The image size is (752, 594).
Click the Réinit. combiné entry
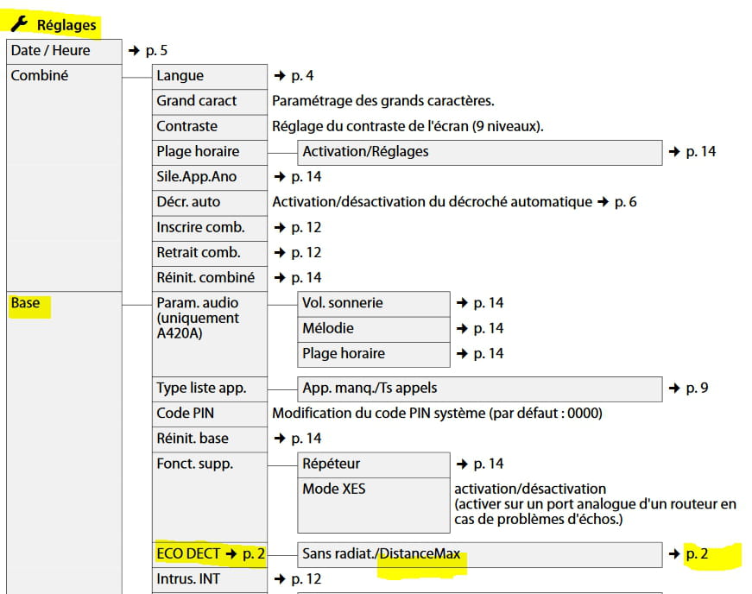210,279
